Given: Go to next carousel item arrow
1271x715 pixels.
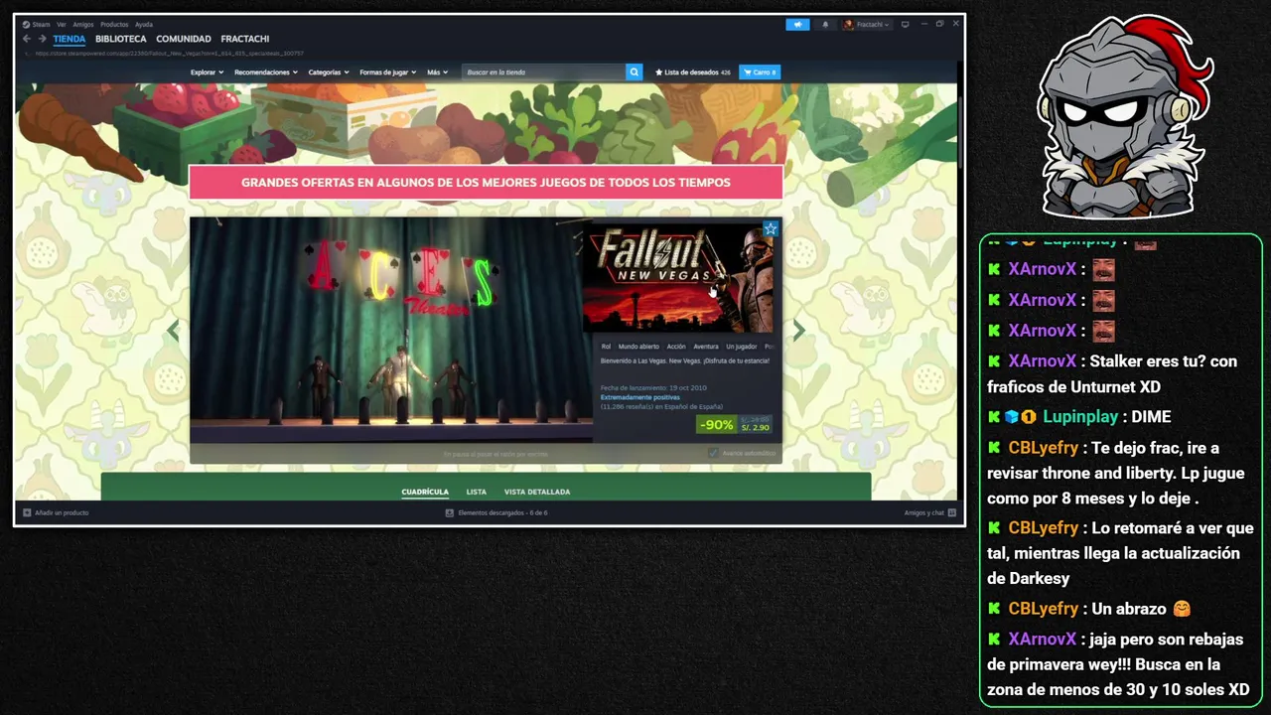Looking at the screenshot, I should (798, 331).
